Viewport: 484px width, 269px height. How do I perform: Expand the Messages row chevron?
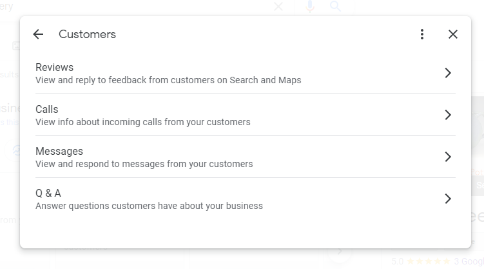coord(448,157)
